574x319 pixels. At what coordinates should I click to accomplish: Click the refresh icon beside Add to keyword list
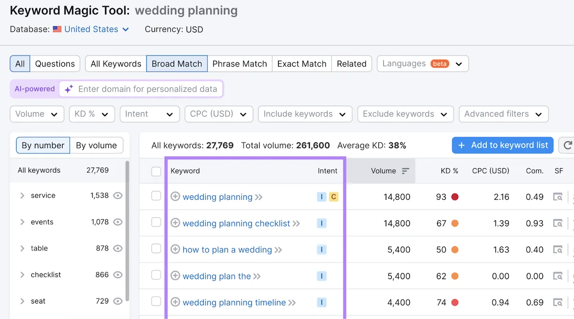[x=567, y=145]
